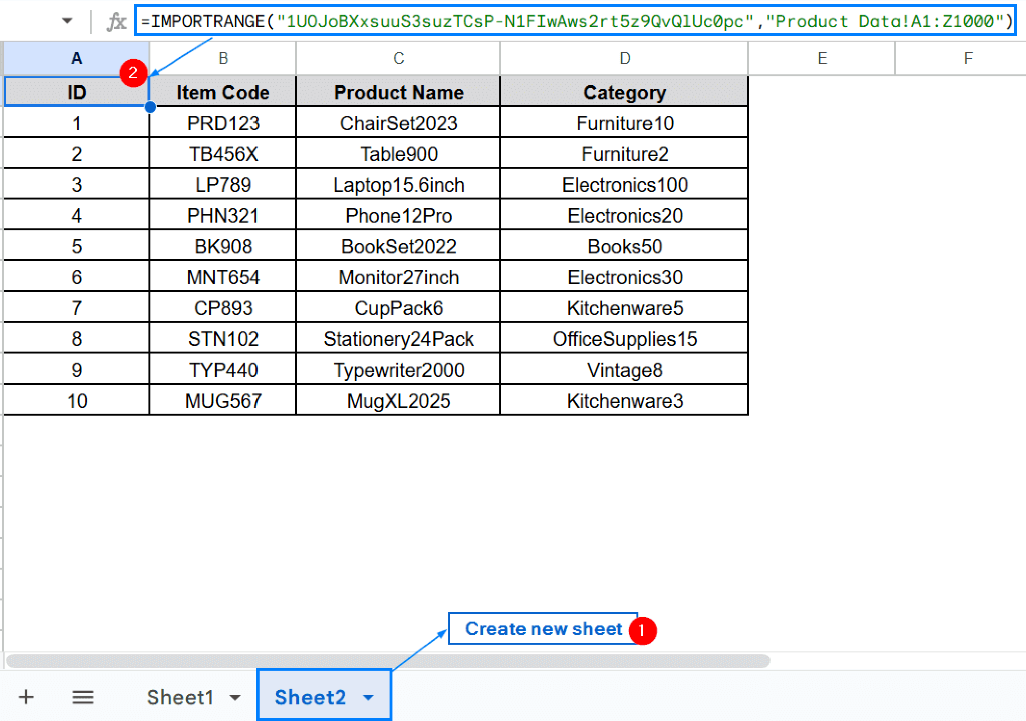
Task: Select column header D
Action: pos(624,58)
